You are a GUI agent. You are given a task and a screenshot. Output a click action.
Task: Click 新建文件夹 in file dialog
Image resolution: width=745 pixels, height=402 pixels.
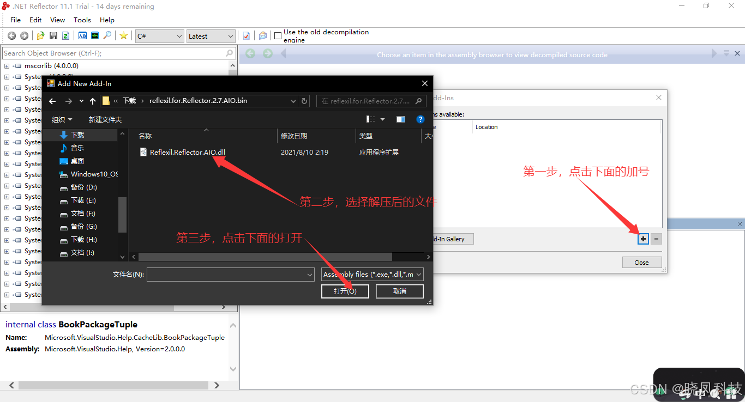click(x=105, y=119)
